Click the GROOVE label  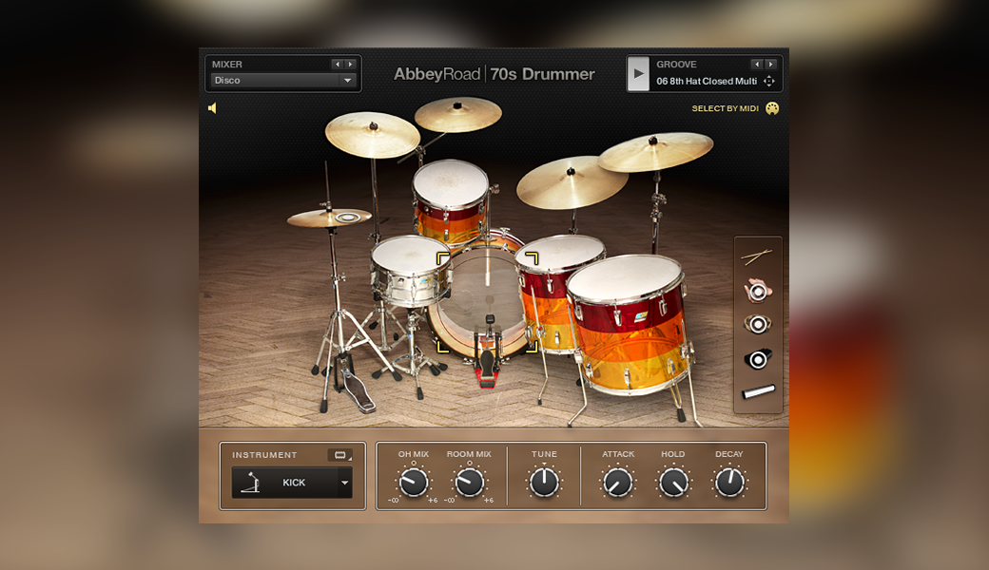tap(676, 65)
